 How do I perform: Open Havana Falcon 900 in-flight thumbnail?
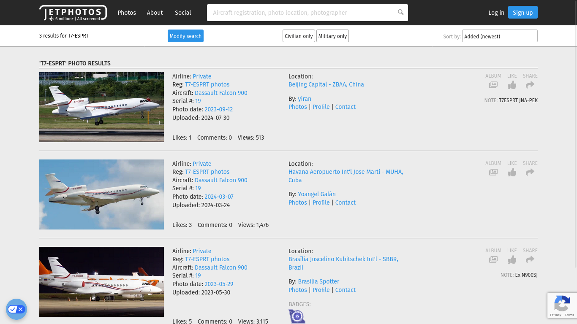pos(101,194)
